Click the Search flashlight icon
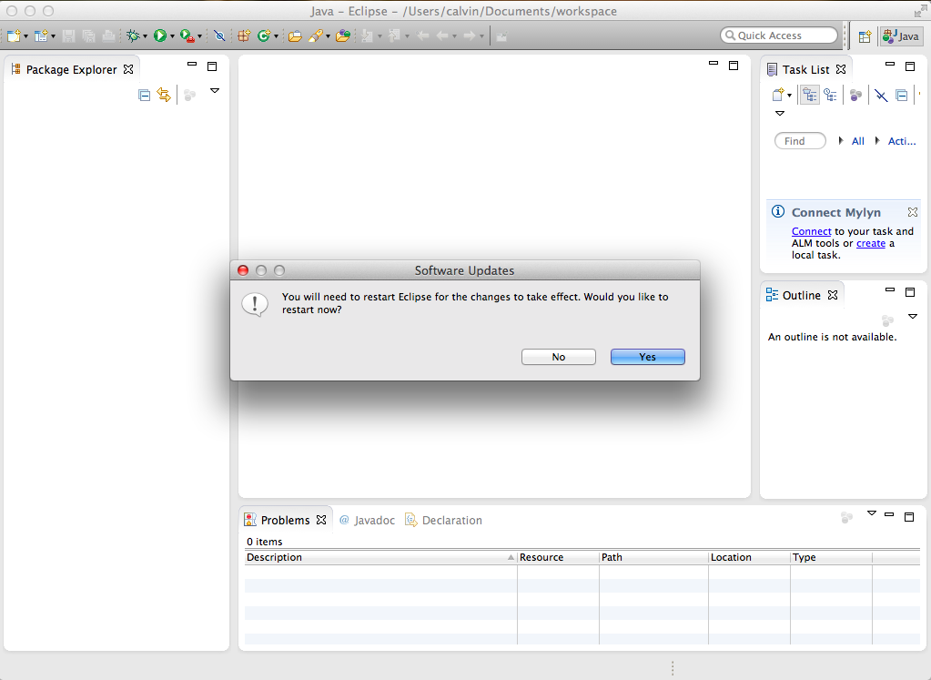 (316, 36)
